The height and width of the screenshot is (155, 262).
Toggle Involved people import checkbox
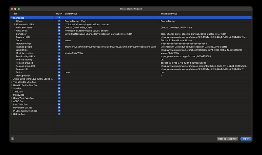pyautogui.click(x=59, y=47)
